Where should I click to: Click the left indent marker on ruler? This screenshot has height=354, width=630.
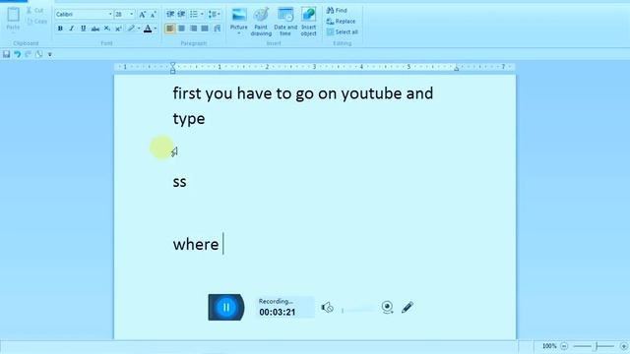tap(173, 71)
